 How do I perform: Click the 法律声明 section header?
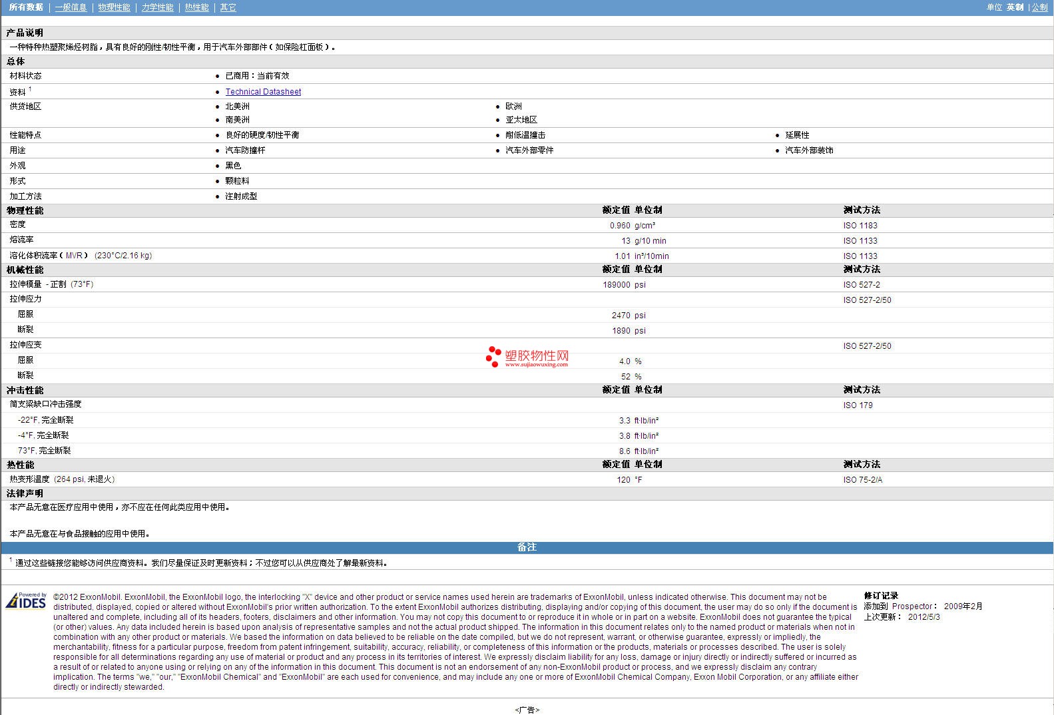(x=25, y=493)
